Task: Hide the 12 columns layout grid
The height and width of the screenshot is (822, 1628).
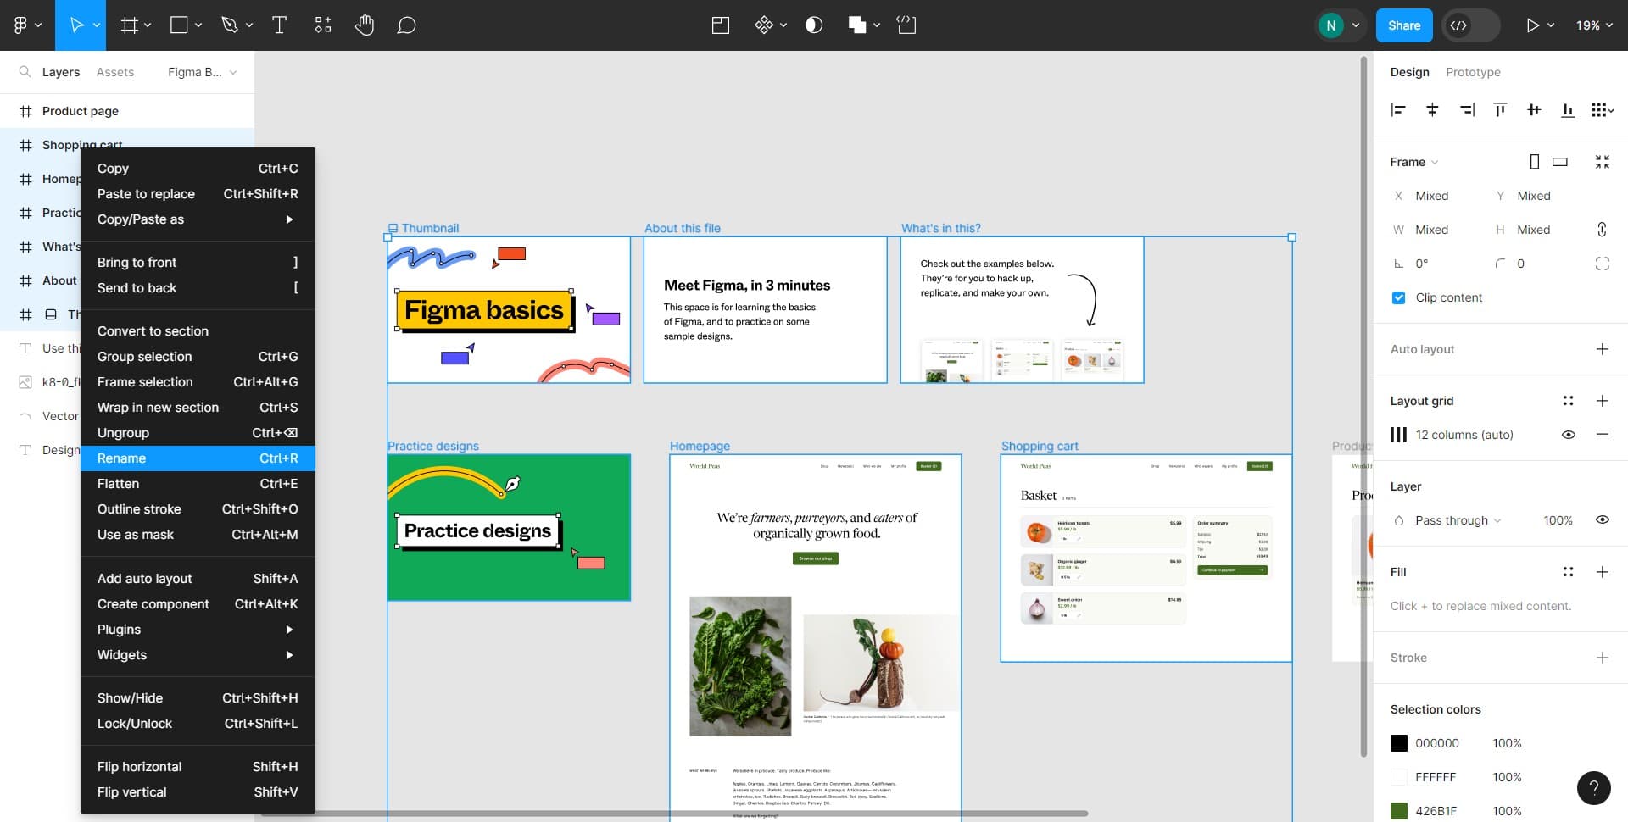Action: pos(1569,435)
